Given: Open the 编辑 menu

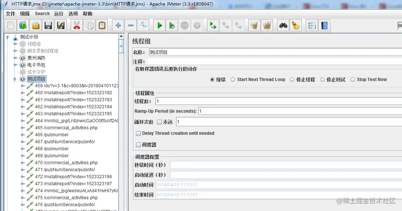Looking at the screenshot, I should coord(25,14).
